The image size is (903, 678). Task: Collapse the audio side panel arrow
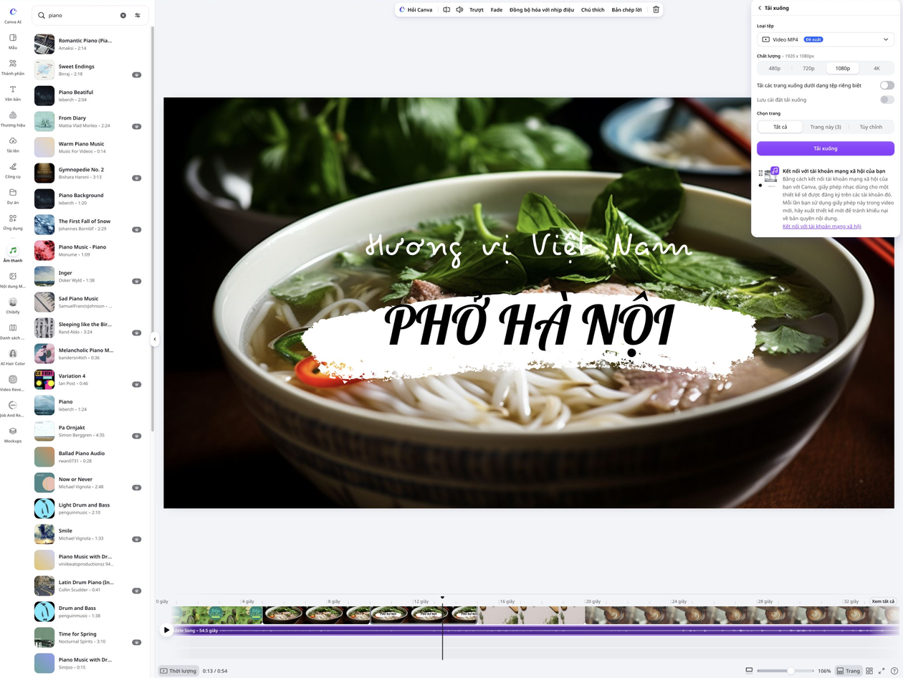pyautogui.click(x=154, y=340)
